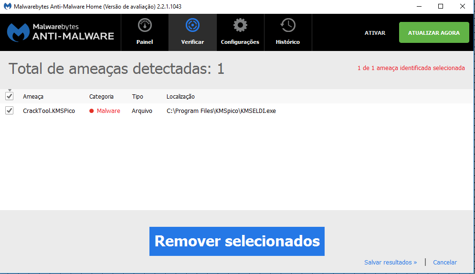This screenshot has width=475, height=274.
Task: Click the 'Total de ameaças detectadas: 1' heading
Action: (116, 69)
